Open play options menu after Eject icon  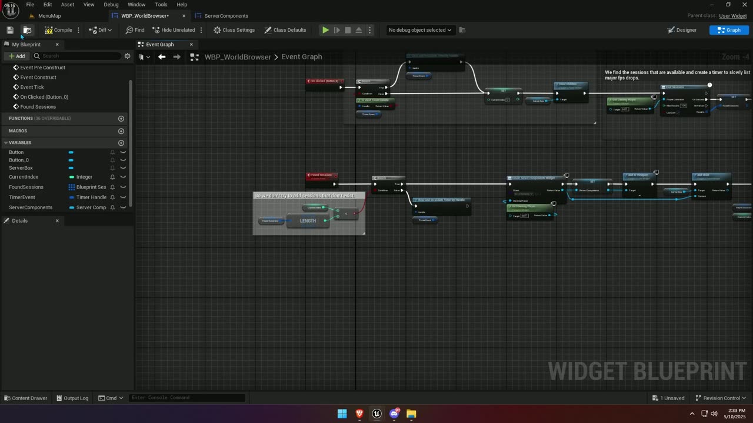(369, 30)
